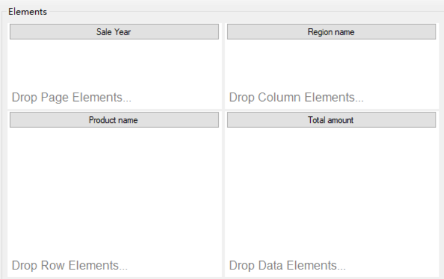The height and width of the screenshot is (279, 444).
Task: Click empty space in the column elements area
Action: [332, 65]
